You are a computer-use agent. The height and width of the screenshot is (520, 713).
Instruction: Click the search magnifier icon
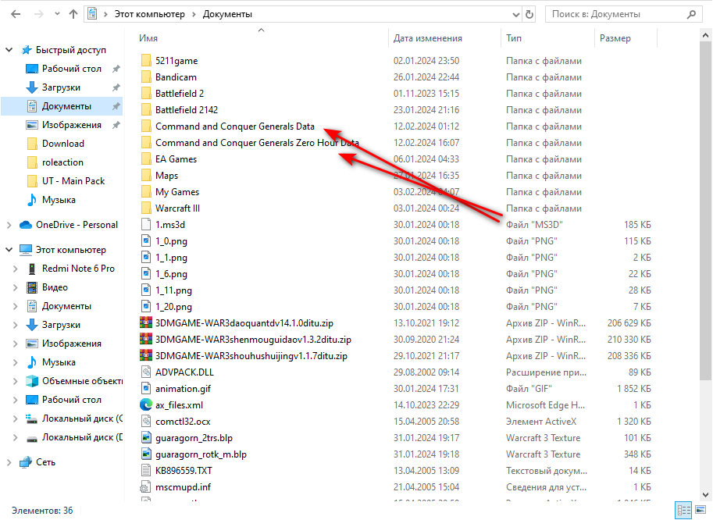tap(691, 14)
